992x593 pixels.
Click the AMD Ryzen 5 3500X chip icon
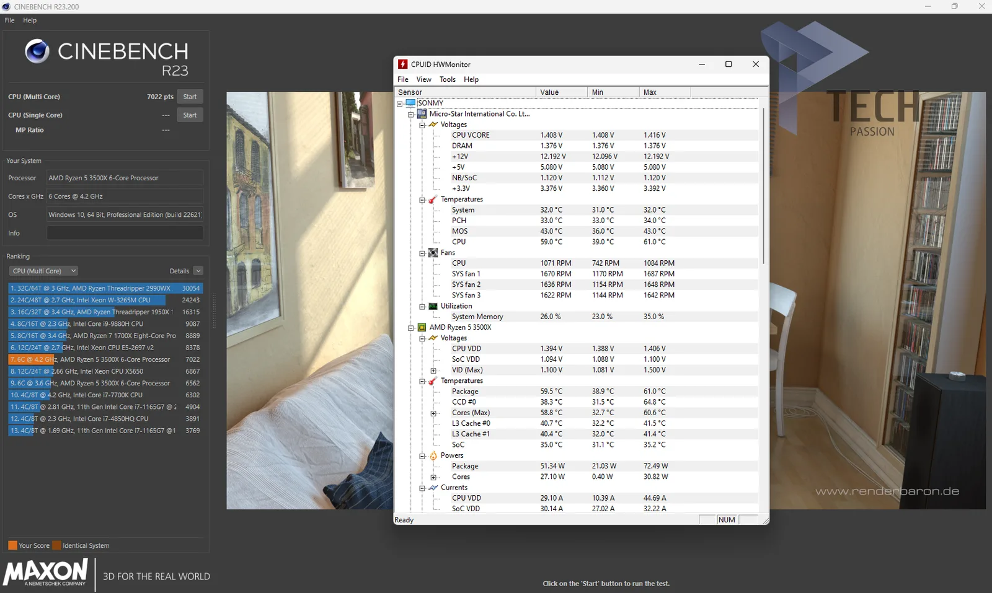coord(422,327)
